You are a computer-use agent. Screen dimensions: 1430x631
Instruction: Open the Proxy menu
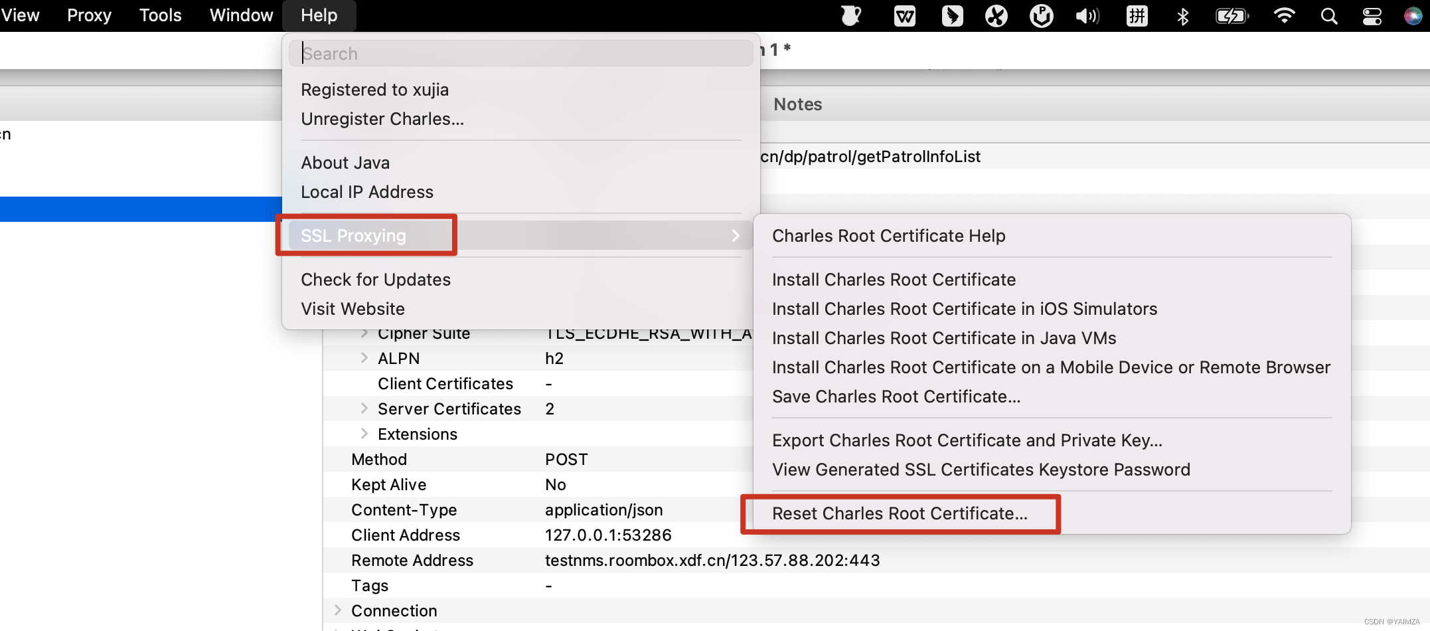click(x=89, y=15)
